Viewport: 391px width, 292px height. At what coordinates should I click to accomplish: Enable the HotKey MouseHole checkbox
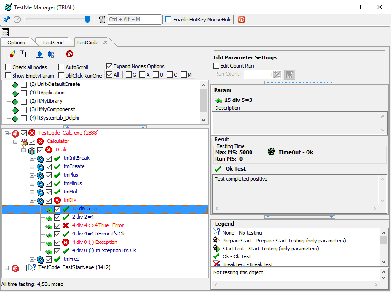pos(168,20)
